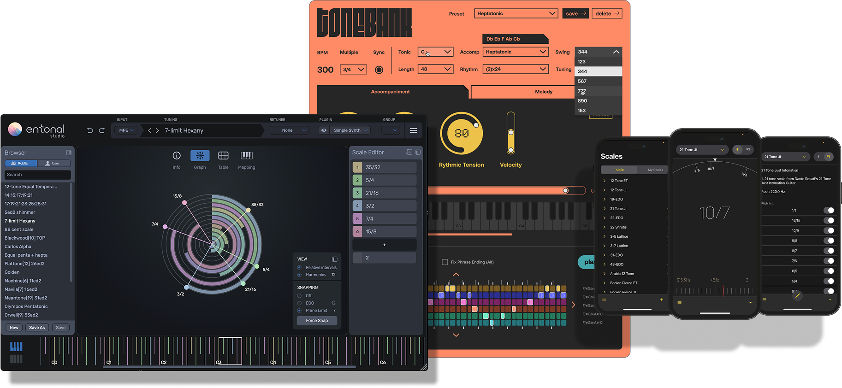The width and height of the screenshot is (842, 388).
Task: Open the Entonal hamburger menu
Action: pos(414,130)
